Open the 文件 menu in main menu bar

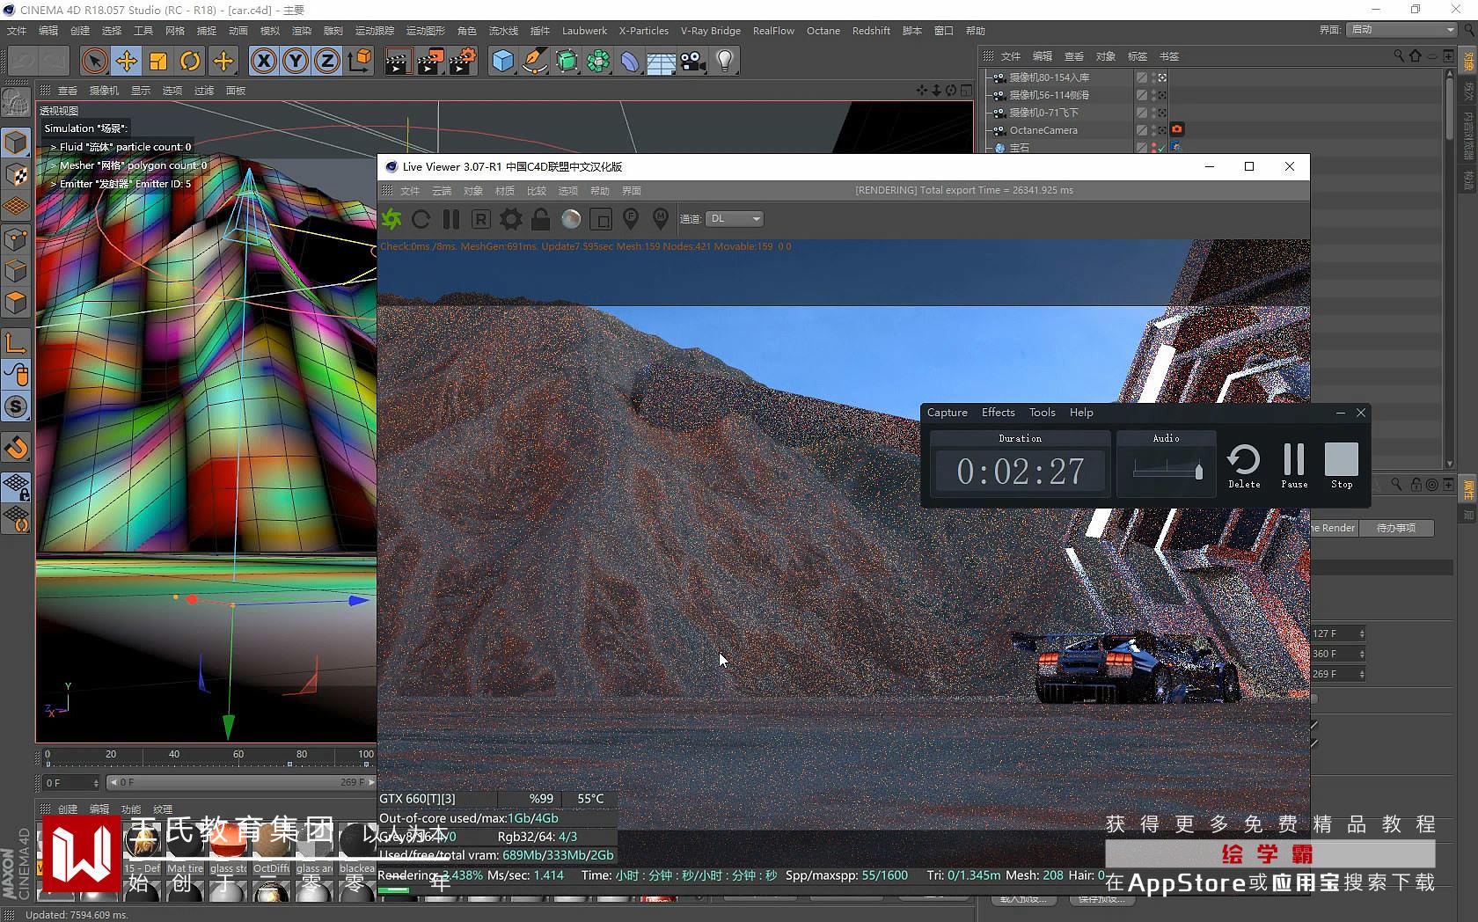pos(17,31)
